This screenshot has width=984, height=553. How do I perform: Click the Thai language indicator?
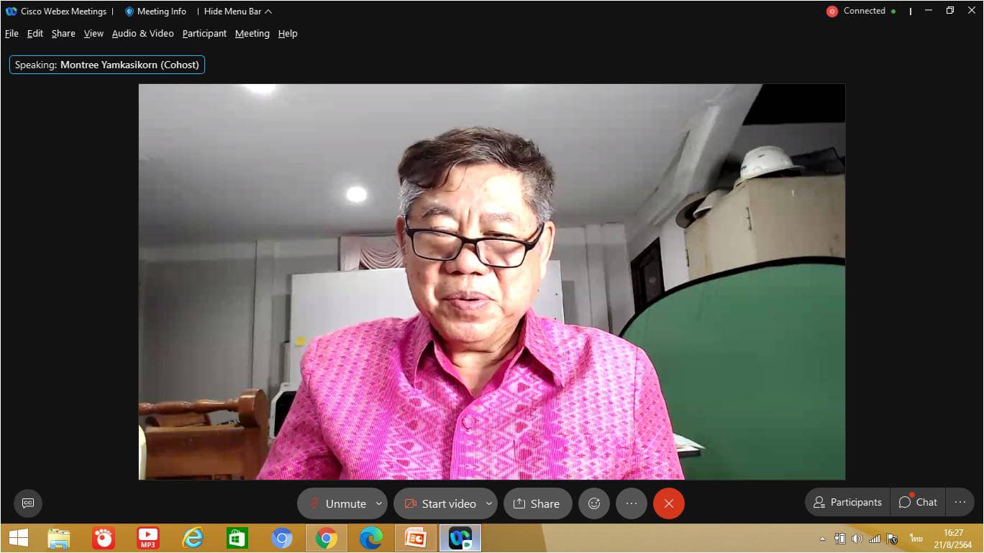pyautogui.click(x=916, y=539)
